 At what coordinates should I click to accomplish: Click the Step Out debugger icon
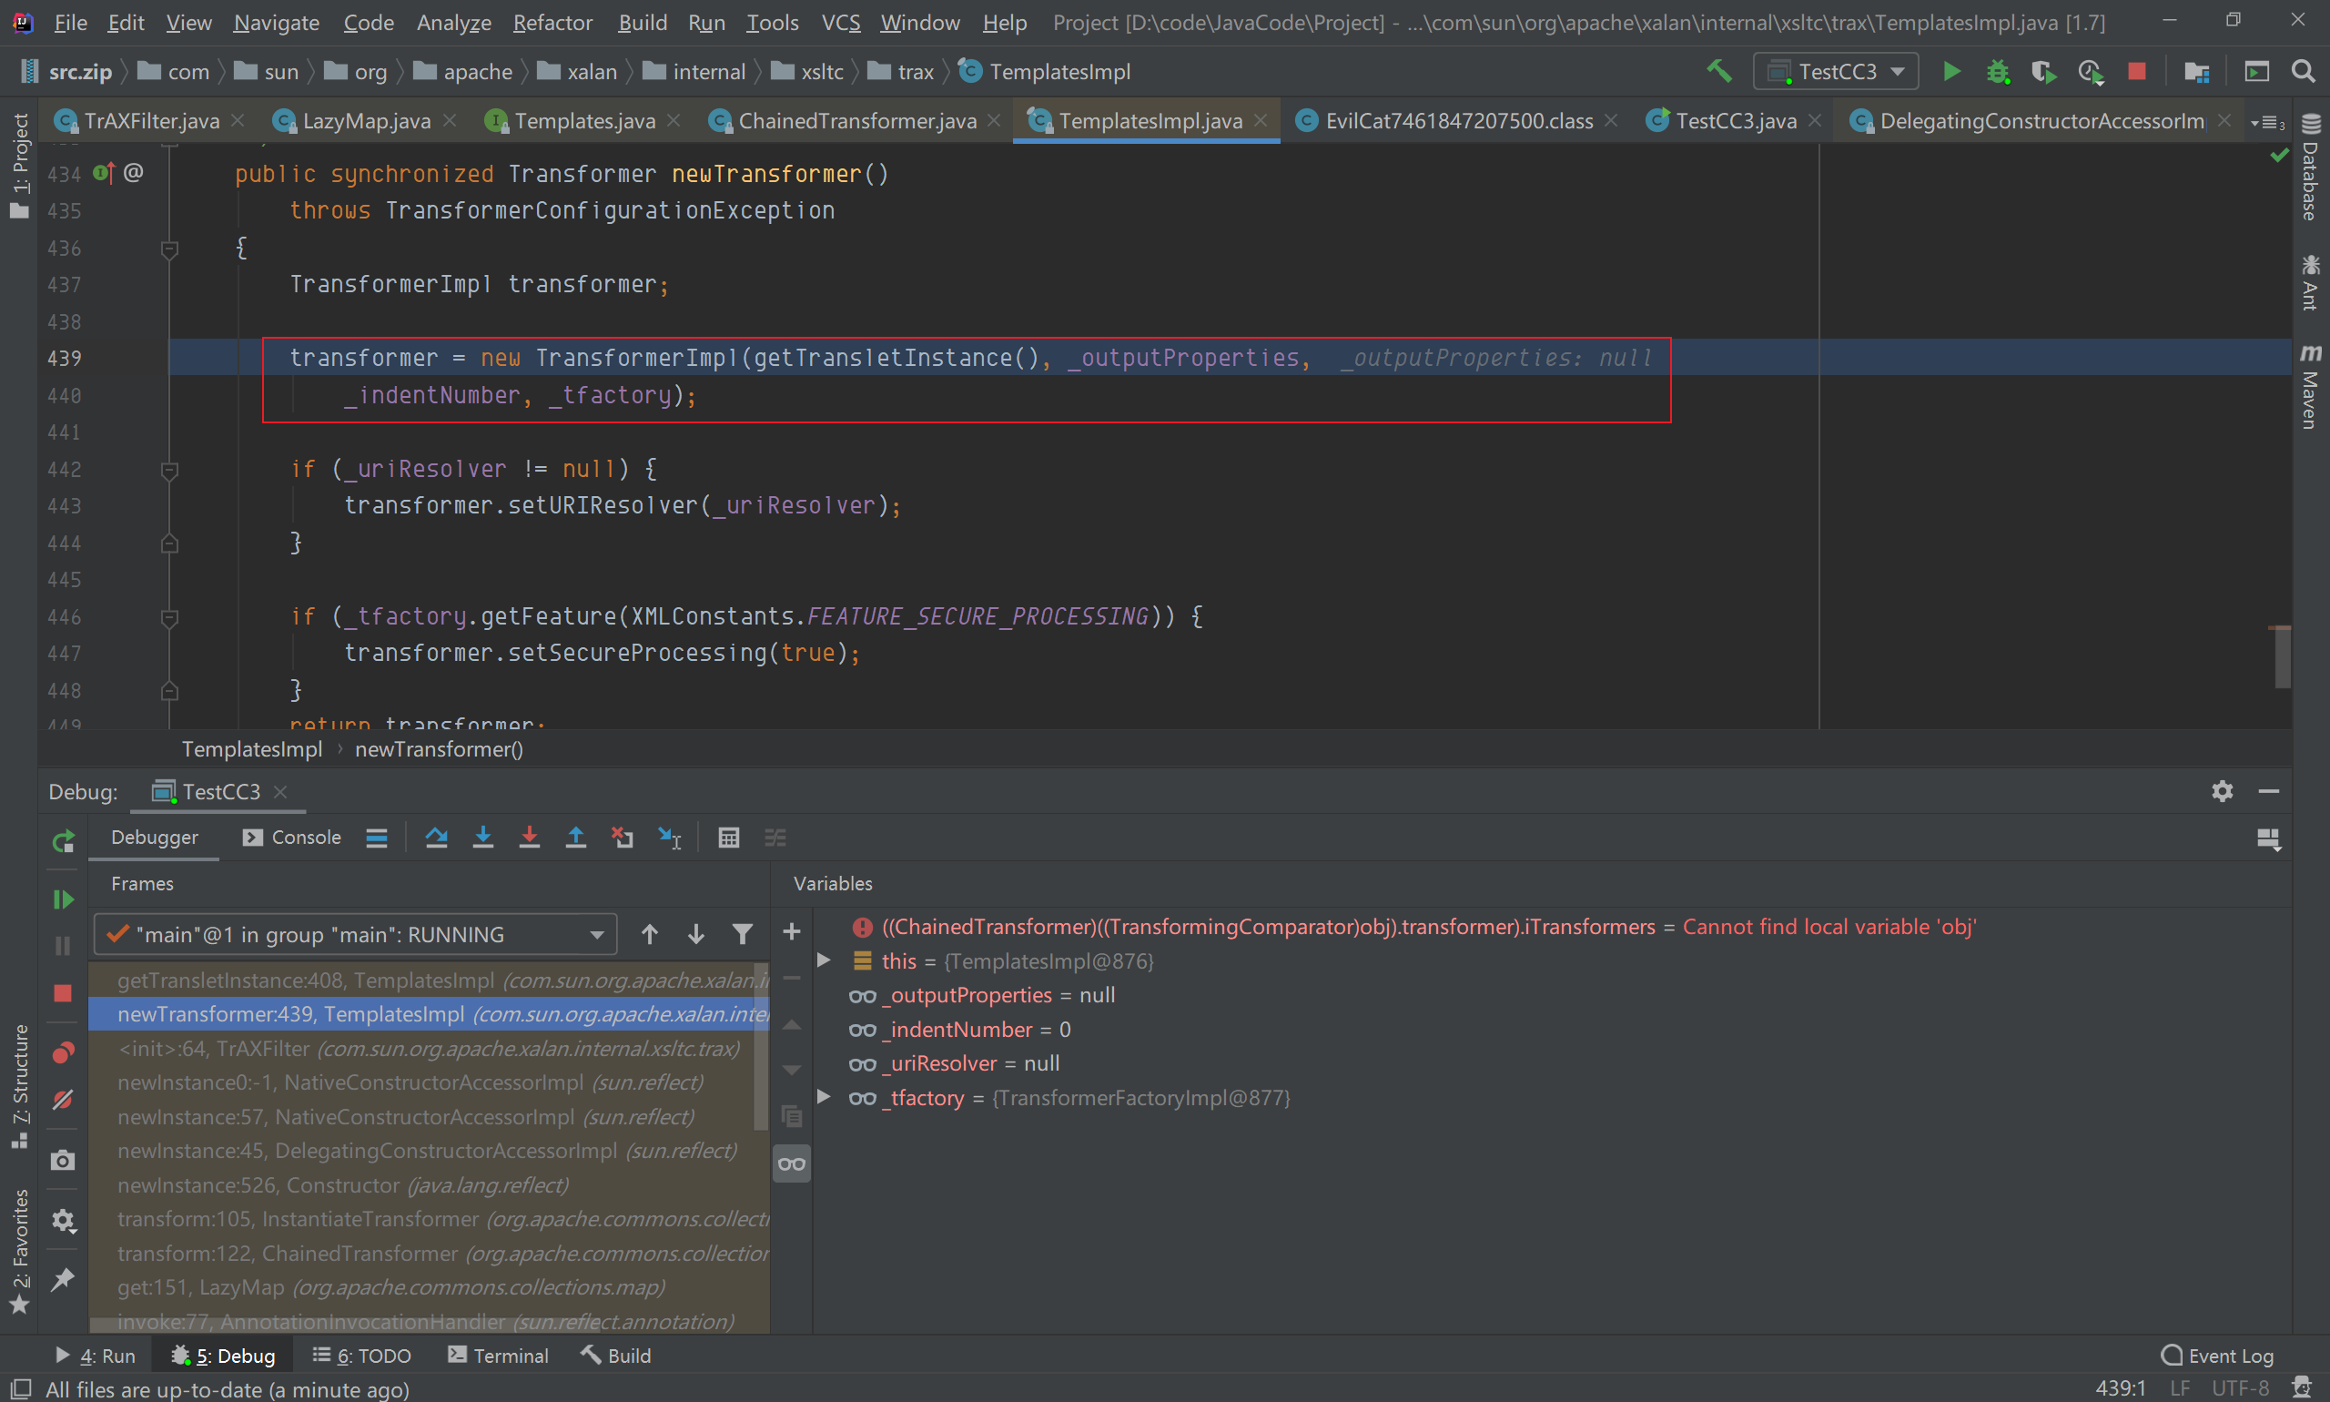[x=575, y=838]
